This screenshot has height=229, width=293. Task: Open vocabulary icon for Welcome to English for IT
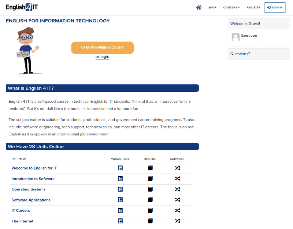120,168
